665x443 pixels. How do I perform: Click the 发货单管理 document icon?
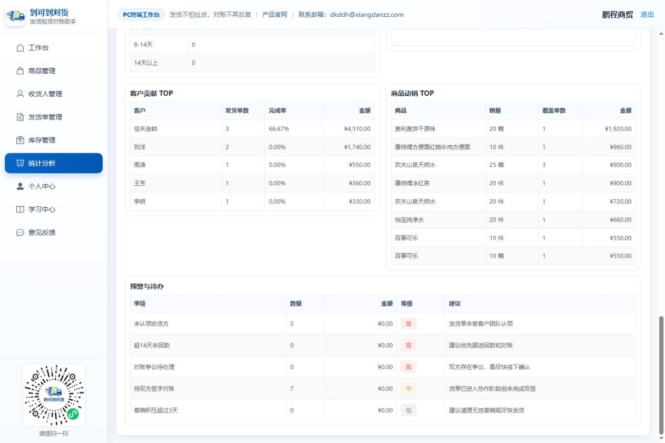(20, 117)
